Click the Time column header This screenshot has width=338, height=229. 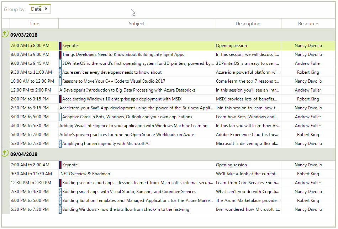tap(34, 23)
